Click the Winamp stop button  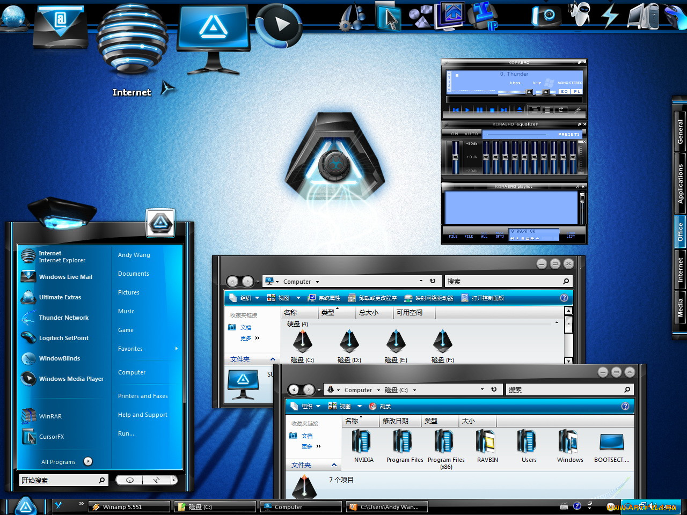point(492,110)
